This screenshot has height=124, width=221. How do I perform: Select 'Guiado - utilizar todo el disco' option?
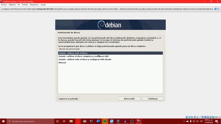click(110, 53)
